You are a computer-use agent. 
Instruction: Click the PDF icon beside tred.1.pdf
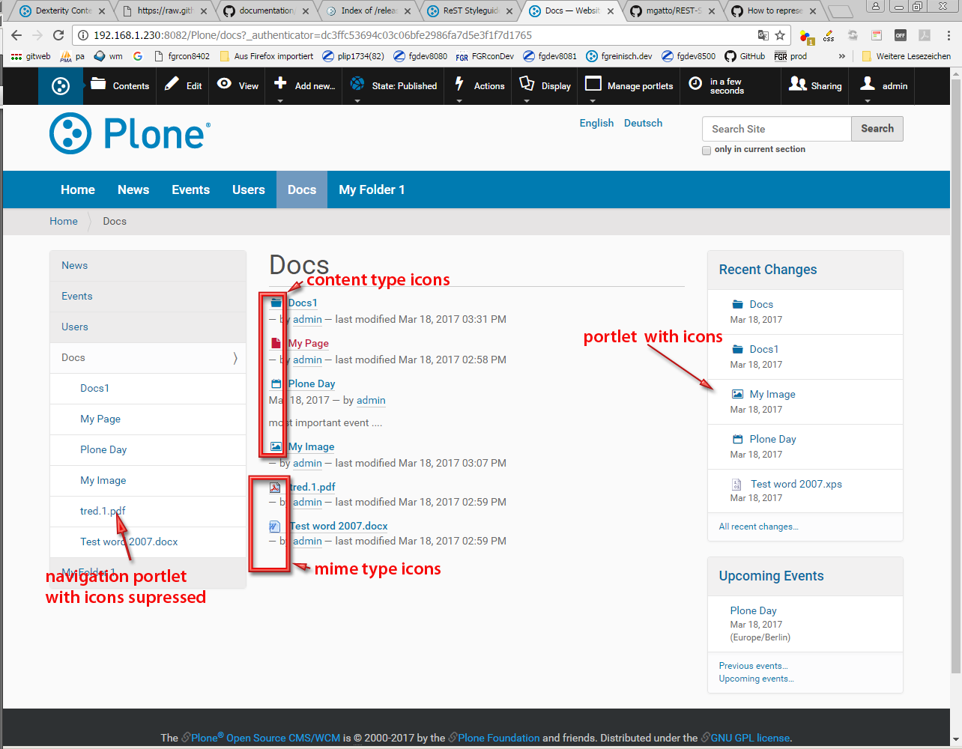(x=275, y=488)
